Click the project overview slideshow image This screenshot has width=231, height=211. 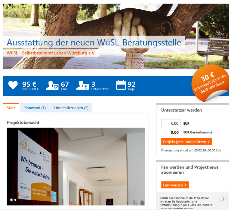tap(76, 166)
